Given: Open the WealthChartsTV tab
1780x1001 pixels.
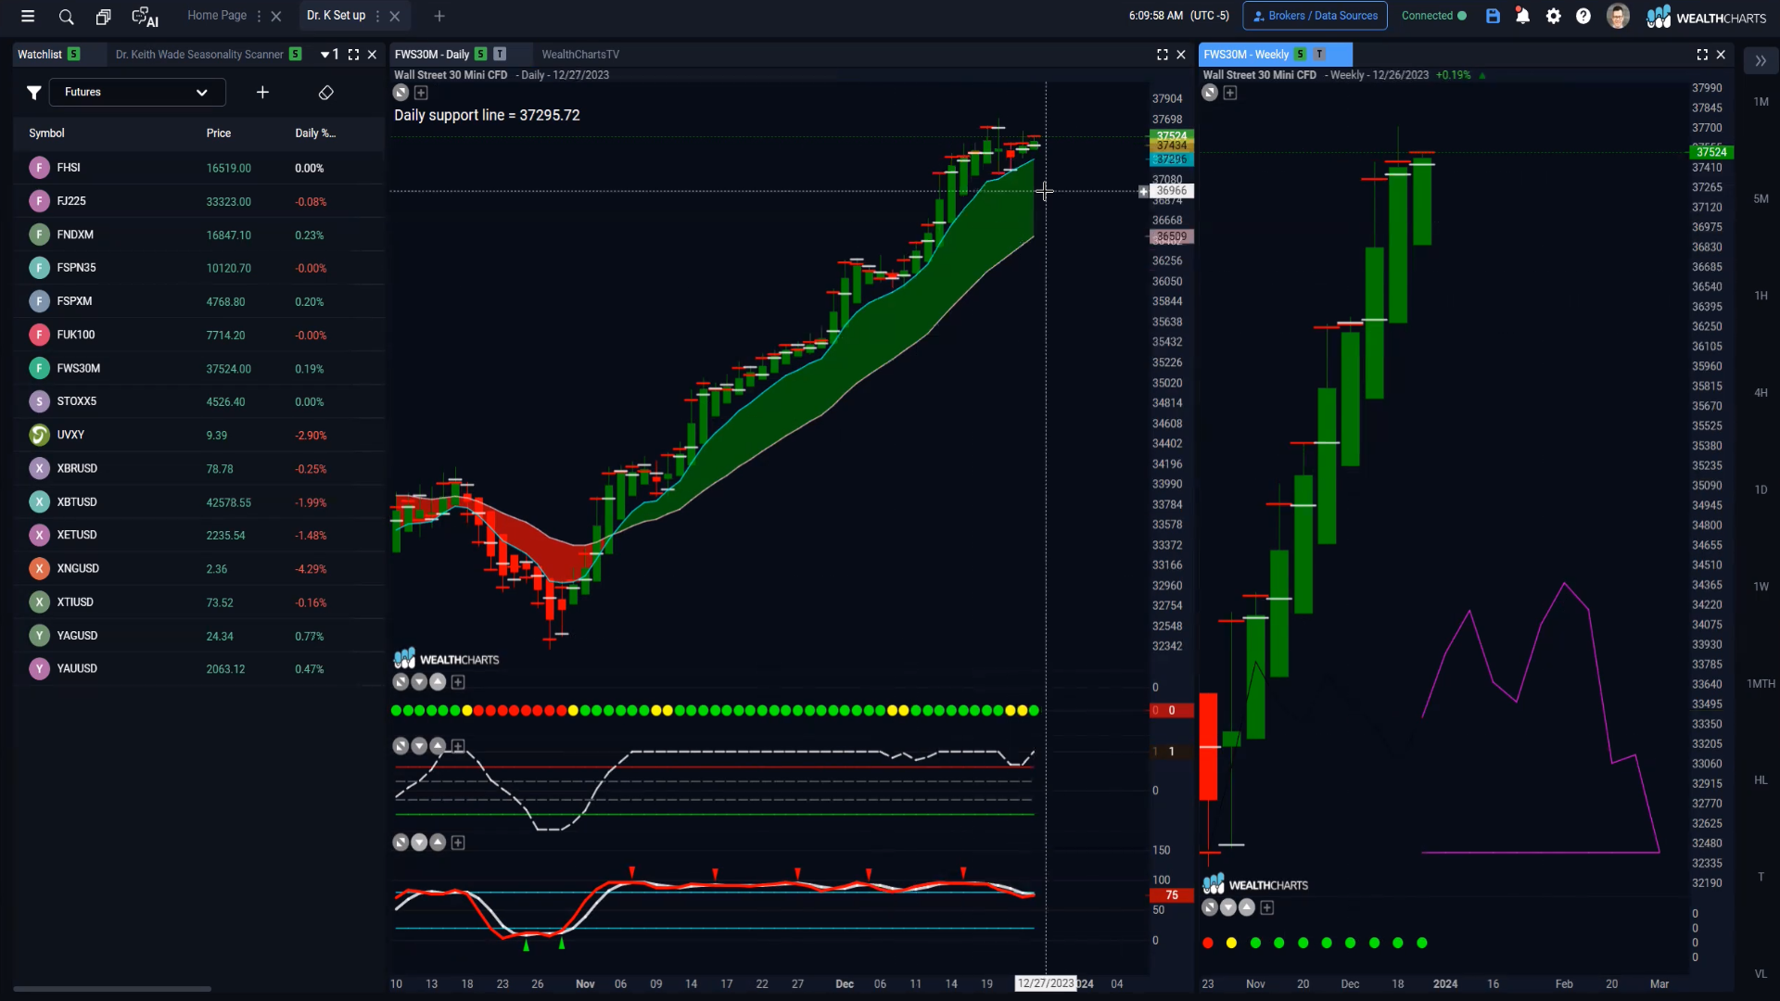Looking at the screenshot, I should (580, 55).
